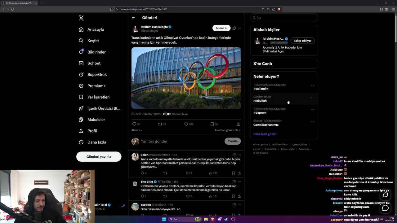Screen dimensions: 397x223
Task: Reply to Selen's comment
Action: [x=143, y=173]
